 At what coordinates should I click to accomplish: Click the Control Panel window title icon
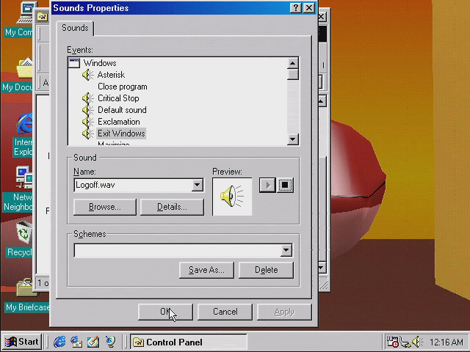pos(43,16)
